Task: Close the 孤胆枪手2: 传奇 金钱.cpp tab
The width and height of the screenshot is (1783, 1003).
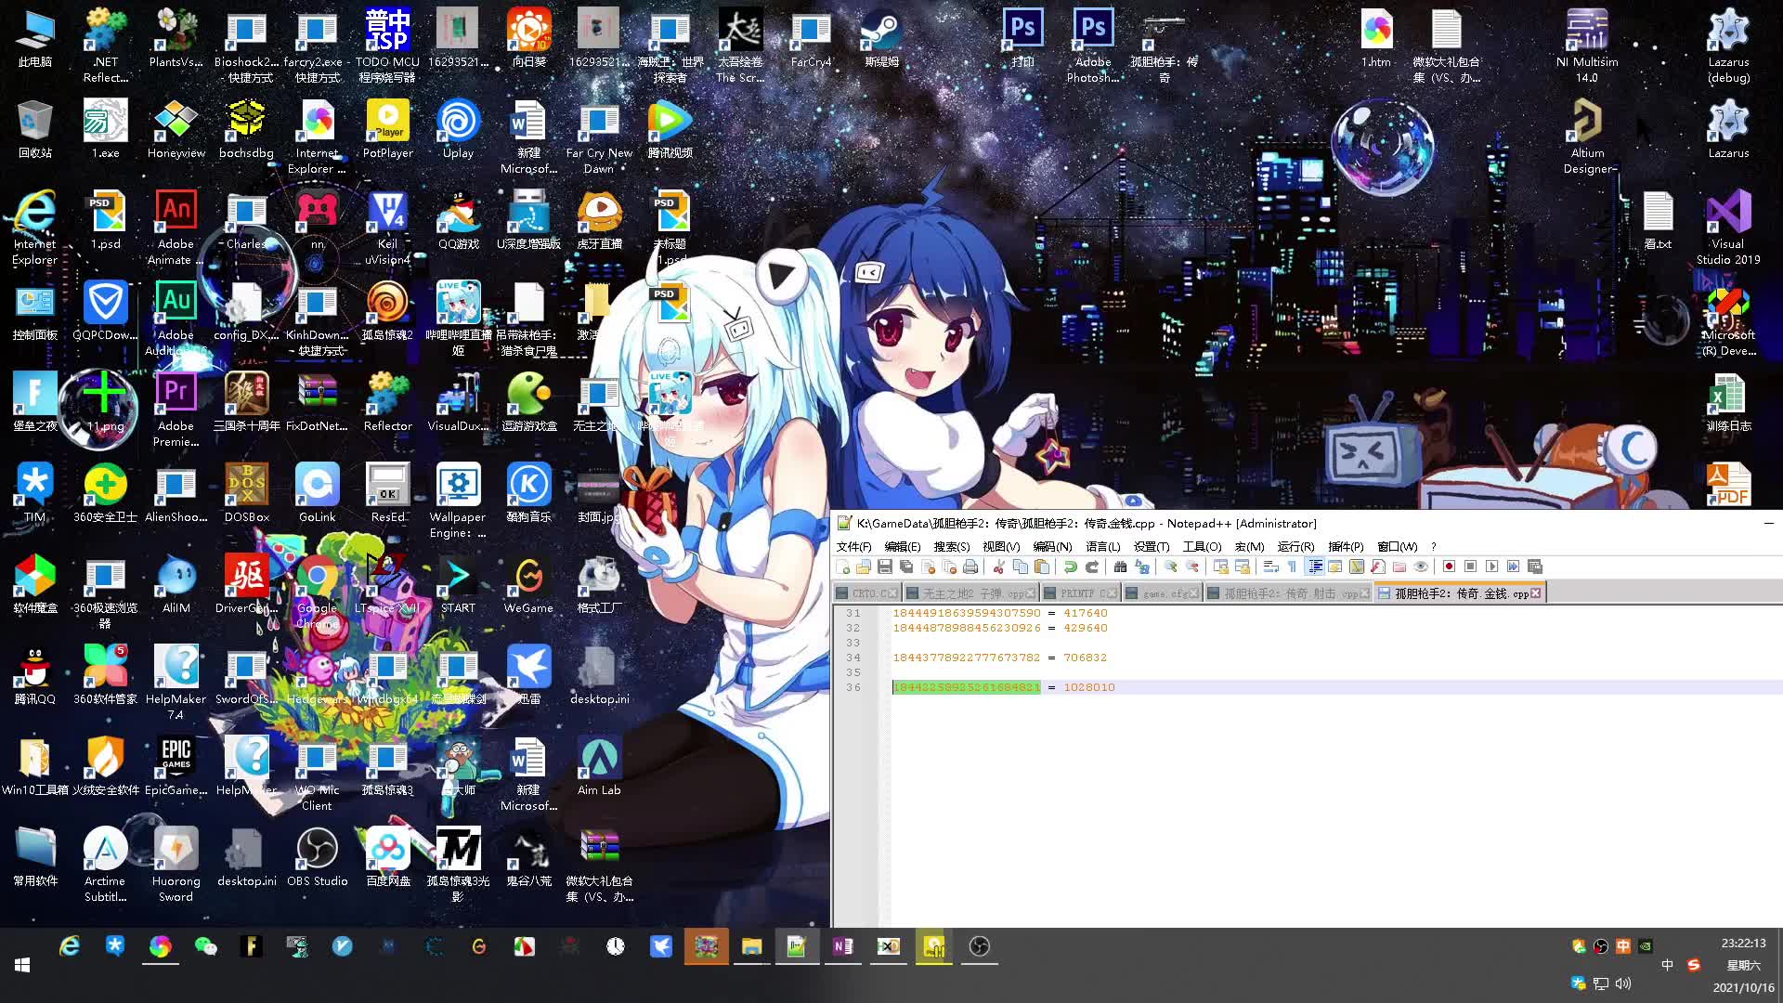Action: click(1535, 593)
